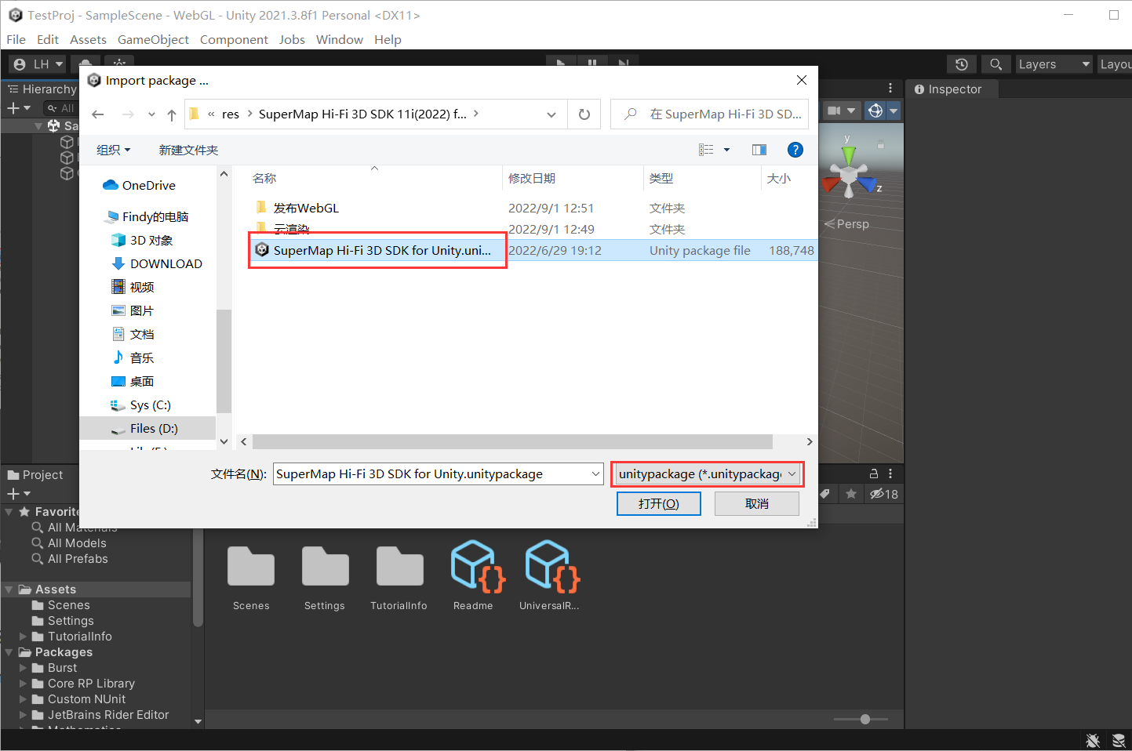
Task: Expand the address bar history dropdown
Action: click(x=551, y=114)
